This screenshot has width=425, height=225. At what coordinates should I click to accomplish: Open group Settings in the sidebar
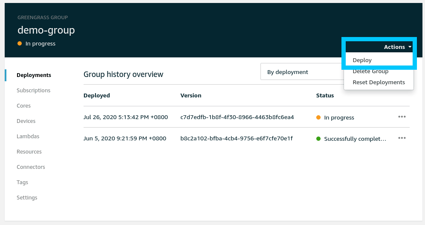27,198
